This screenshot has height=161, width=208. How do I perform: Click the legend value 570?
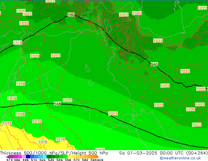tap(76, 160)
